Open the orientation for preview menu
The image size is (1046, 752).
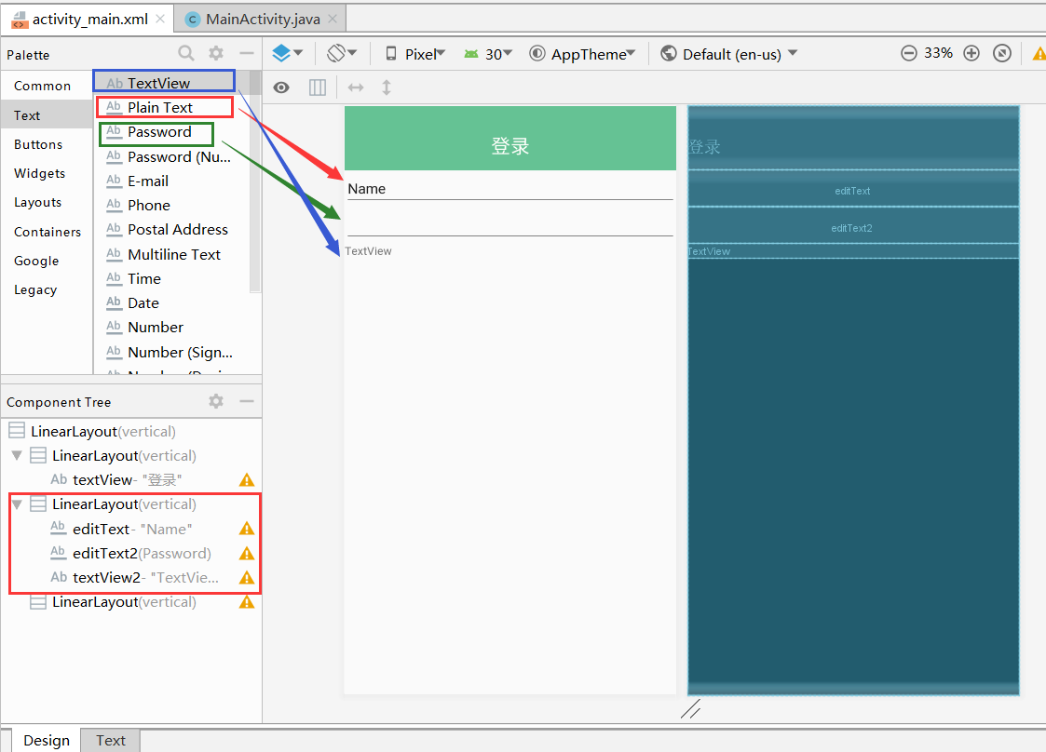tap(342, 53)
